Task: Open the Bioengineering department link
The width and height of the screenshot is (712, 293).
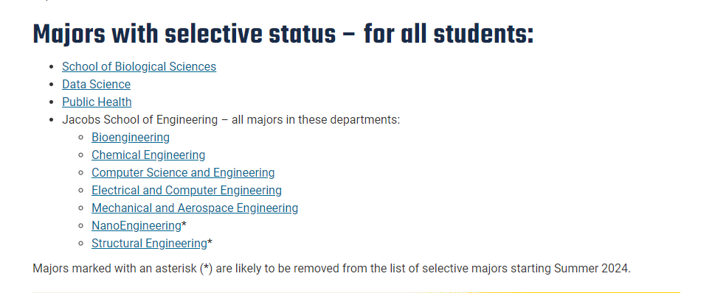Action: point(131,137)
